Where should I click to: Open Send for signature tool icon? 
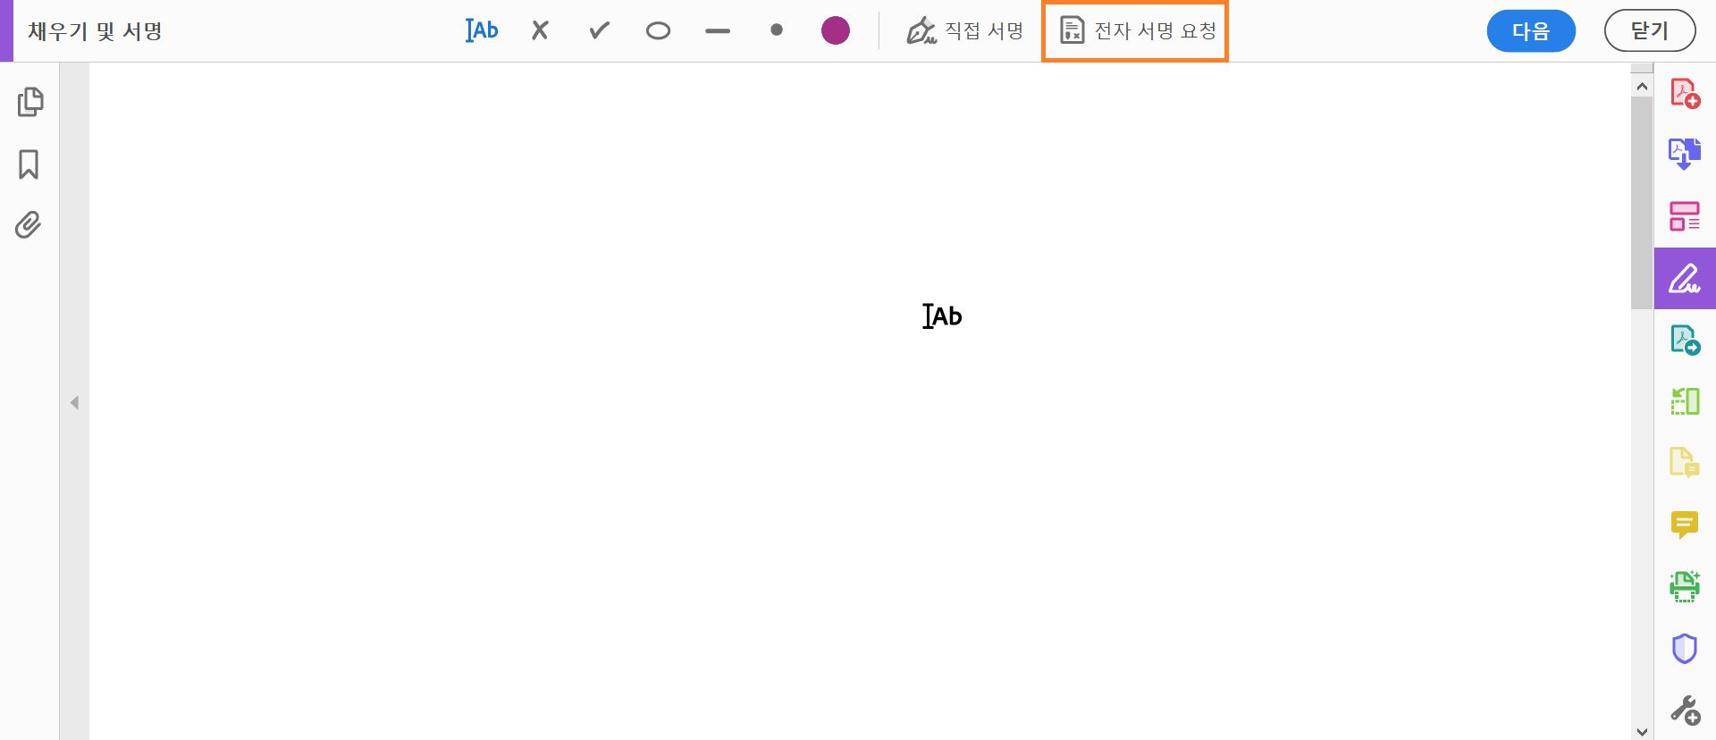pos(1685,340)
